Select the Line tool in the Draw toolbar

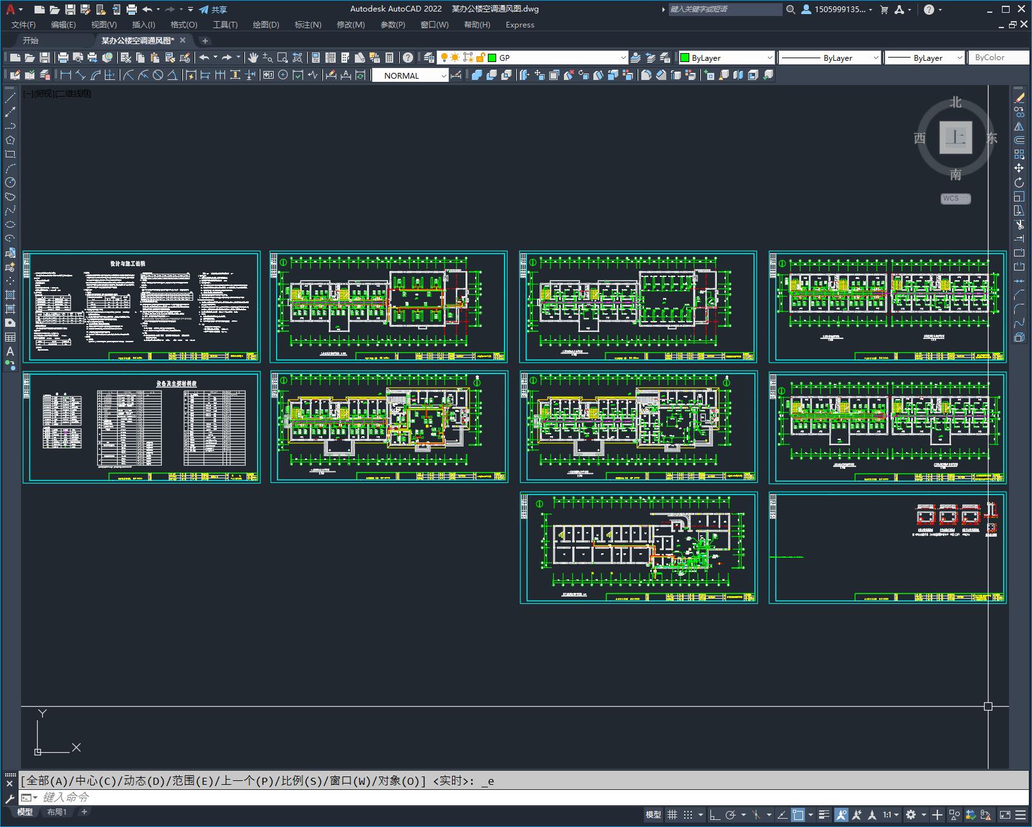(10, 98)
